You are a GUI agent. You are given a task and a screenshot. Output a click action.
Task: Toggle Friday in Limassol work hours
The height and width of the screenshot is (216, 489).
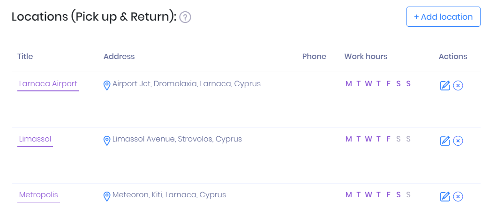pos(388,139)
